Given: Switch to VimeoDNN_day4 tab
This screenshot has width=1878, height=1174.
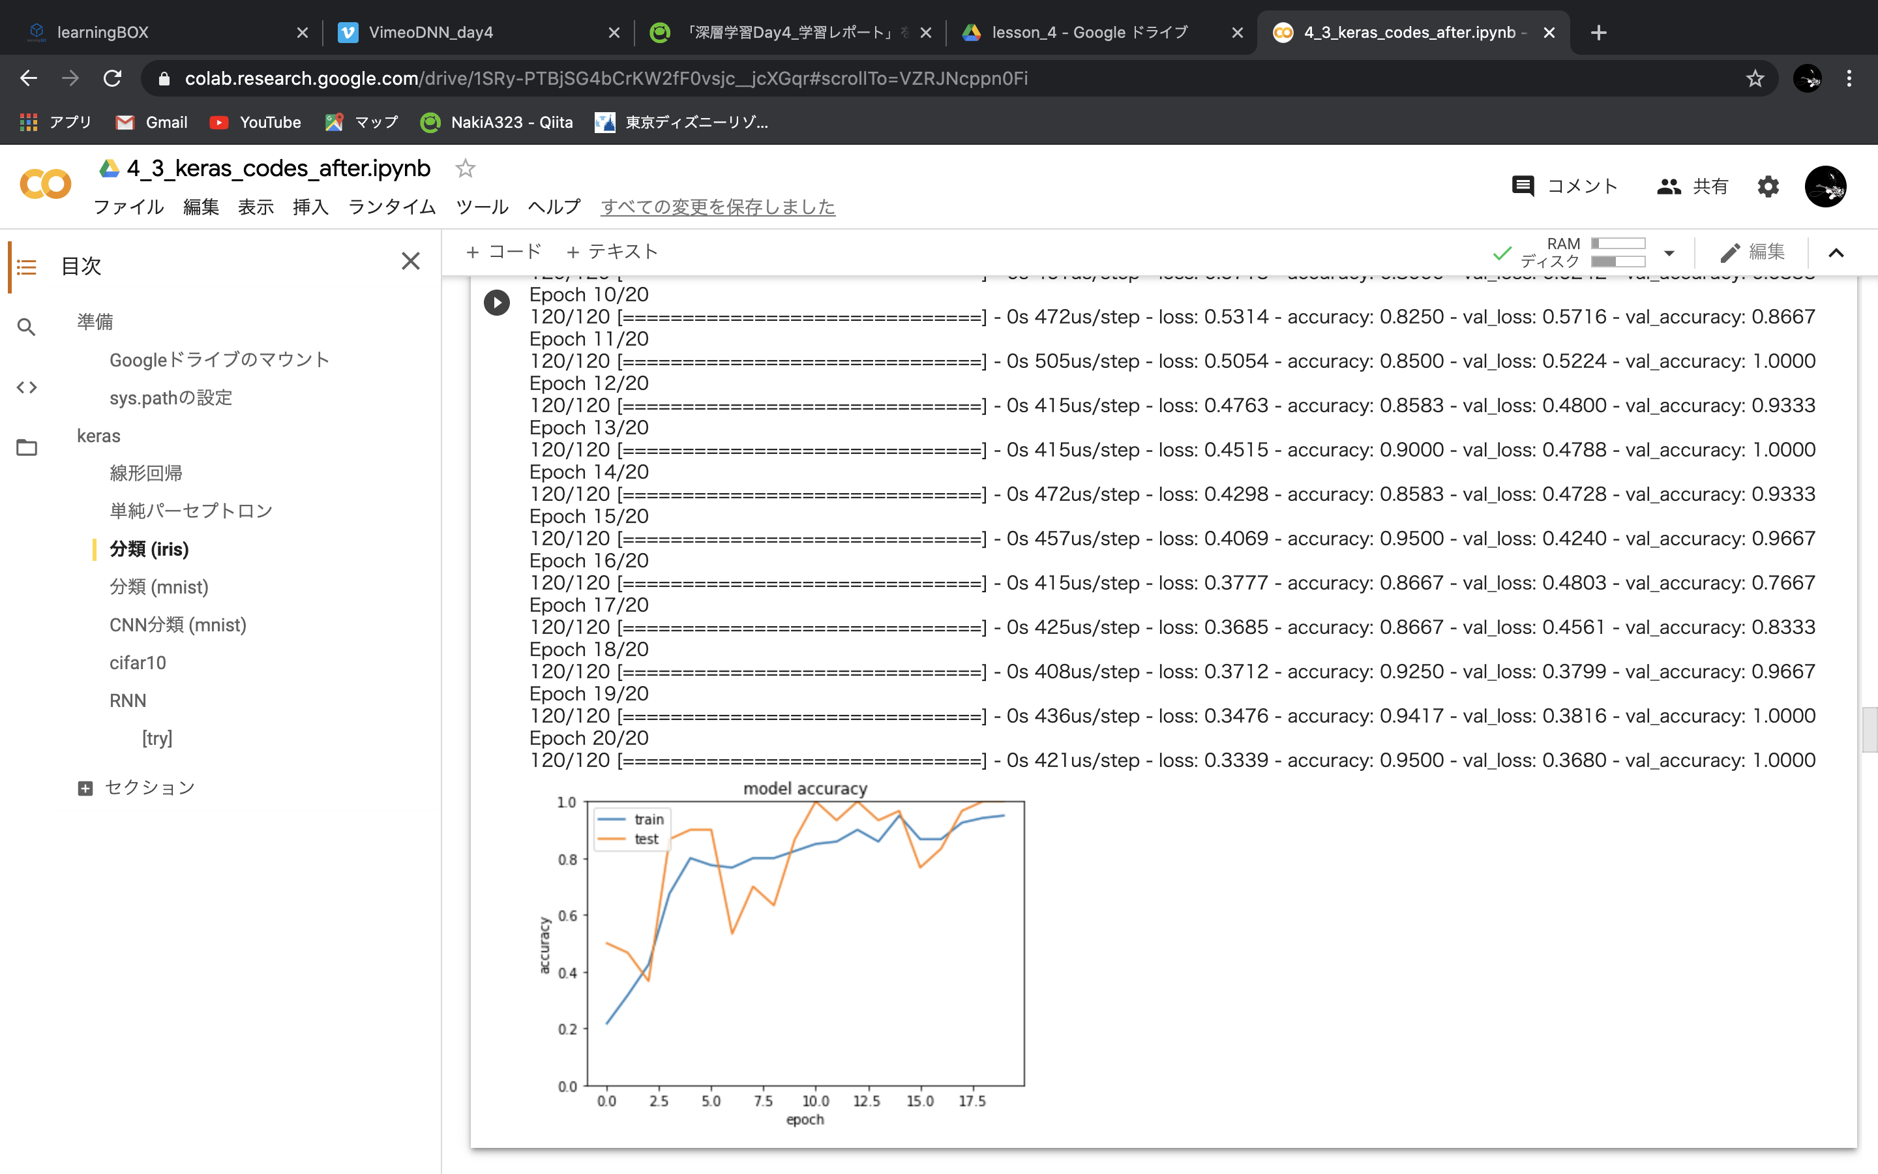Looking at the screenshot, I should [430, 33].
